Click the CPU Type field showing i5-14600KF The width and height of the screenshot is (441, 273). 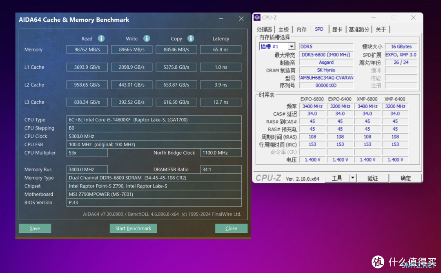[x=154, y=120]
